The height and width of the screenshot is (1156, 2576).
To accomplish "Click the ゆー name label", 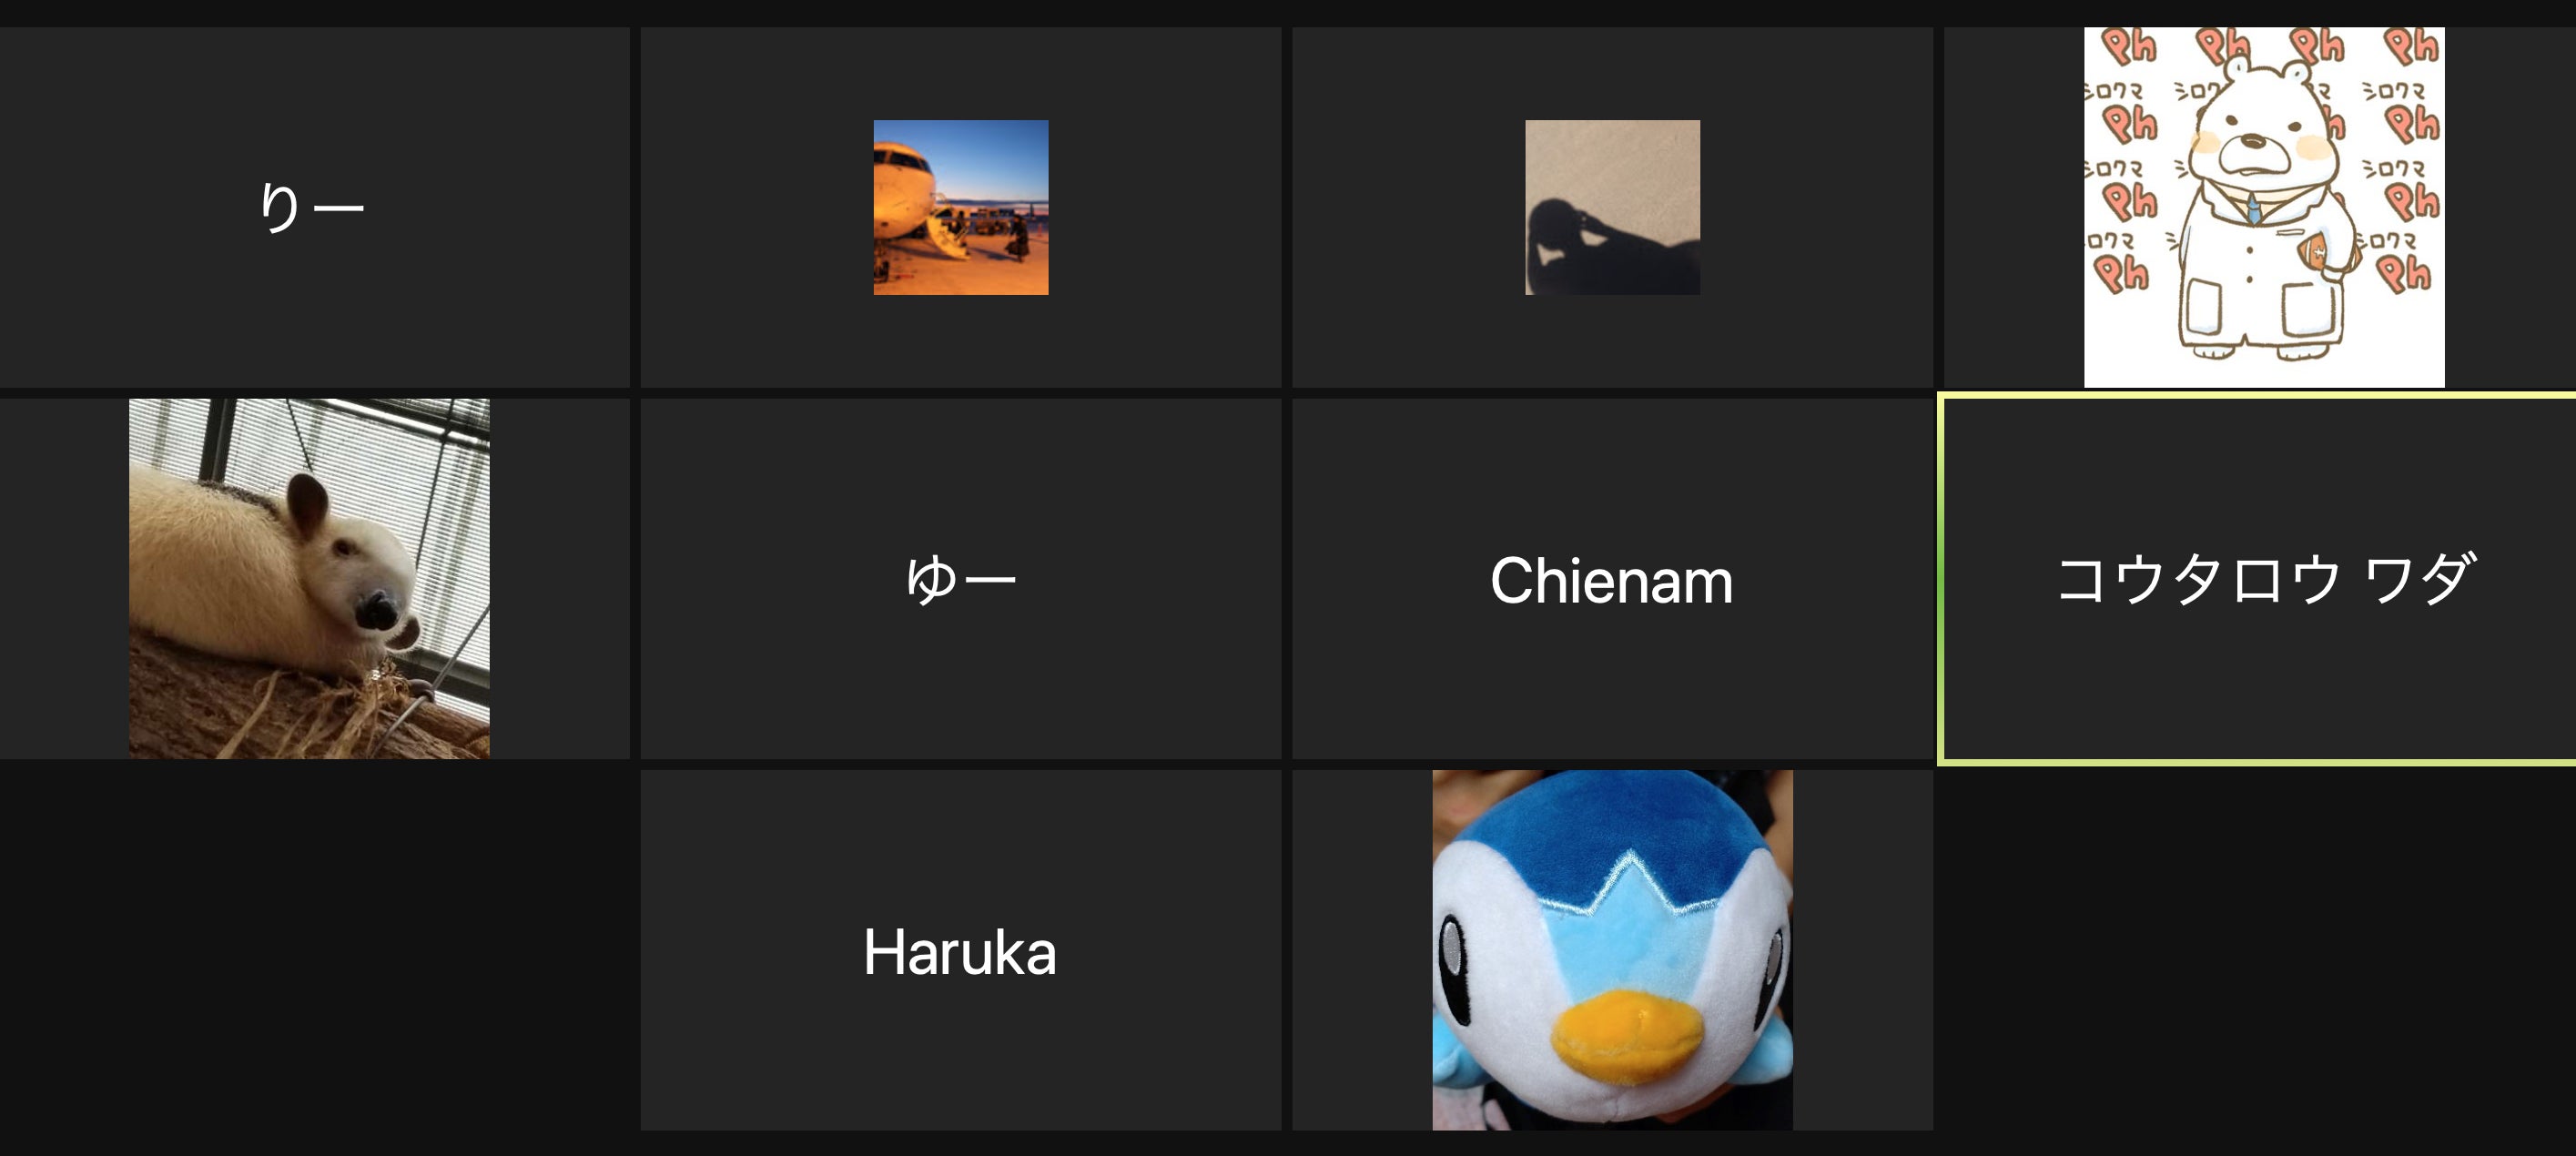I will click(961, 579).
